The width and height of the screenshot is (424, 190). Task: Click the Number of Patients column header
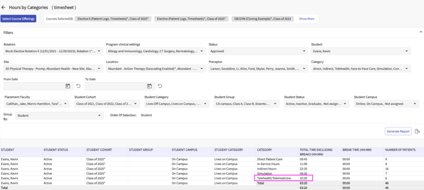[400, 149]
